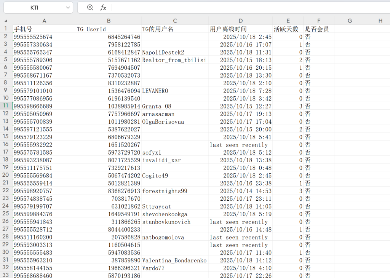Select username cell invalidi_xar

(x=175, y=160)
